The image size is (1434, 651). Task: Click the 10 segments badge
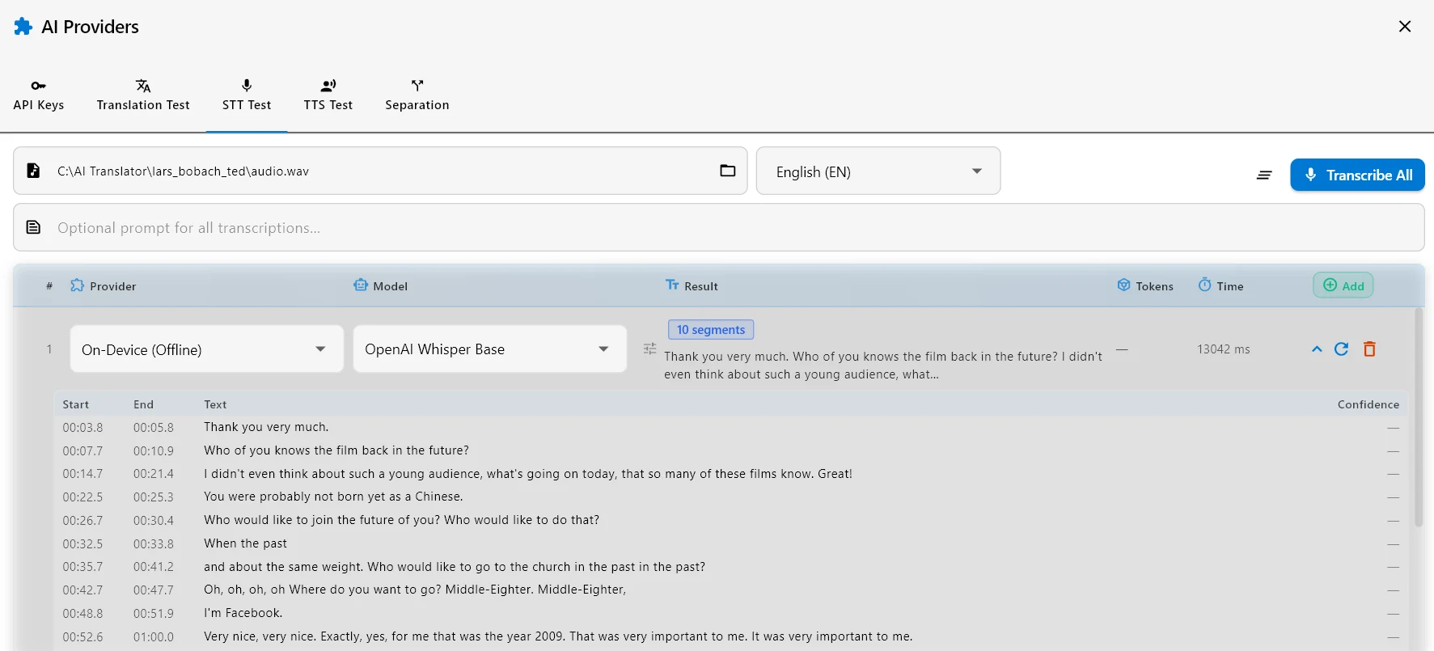click(711, 329)
